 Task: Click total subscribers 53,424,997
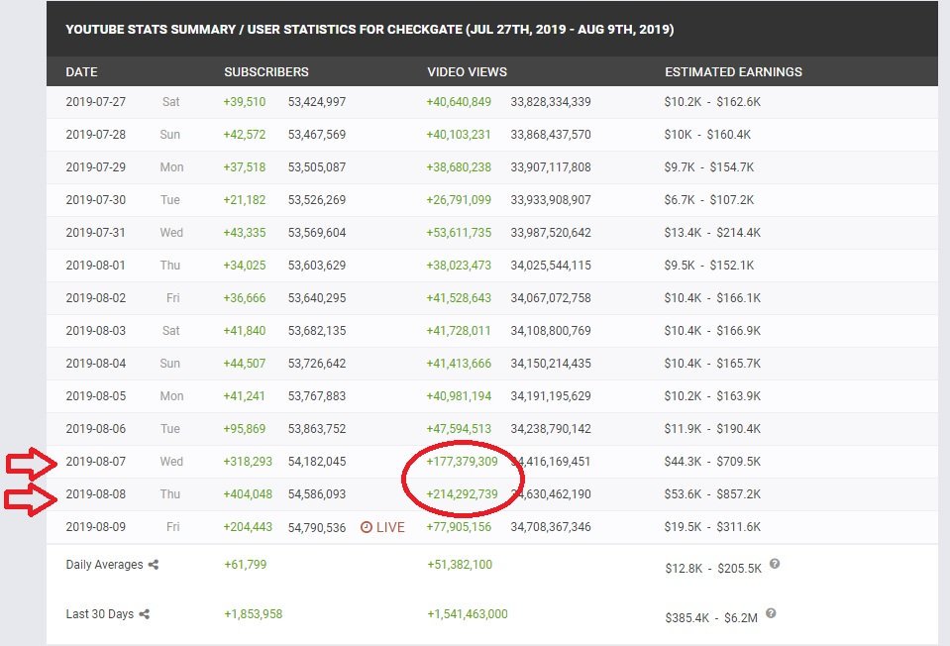(317, 102)
